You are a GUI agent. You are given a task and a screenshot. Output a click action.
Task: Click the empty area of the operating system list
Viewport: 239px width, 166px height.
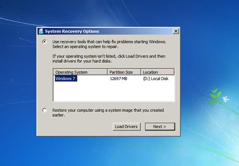(114, 92)
